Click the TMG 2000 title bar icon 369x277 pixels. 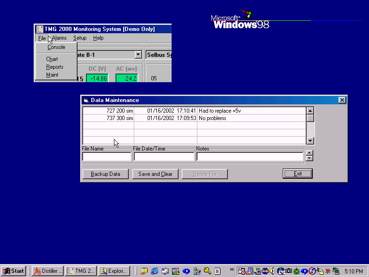39,29
